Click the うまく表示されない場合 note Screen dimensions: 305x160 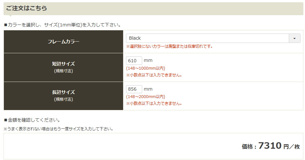tap(58, 129)
